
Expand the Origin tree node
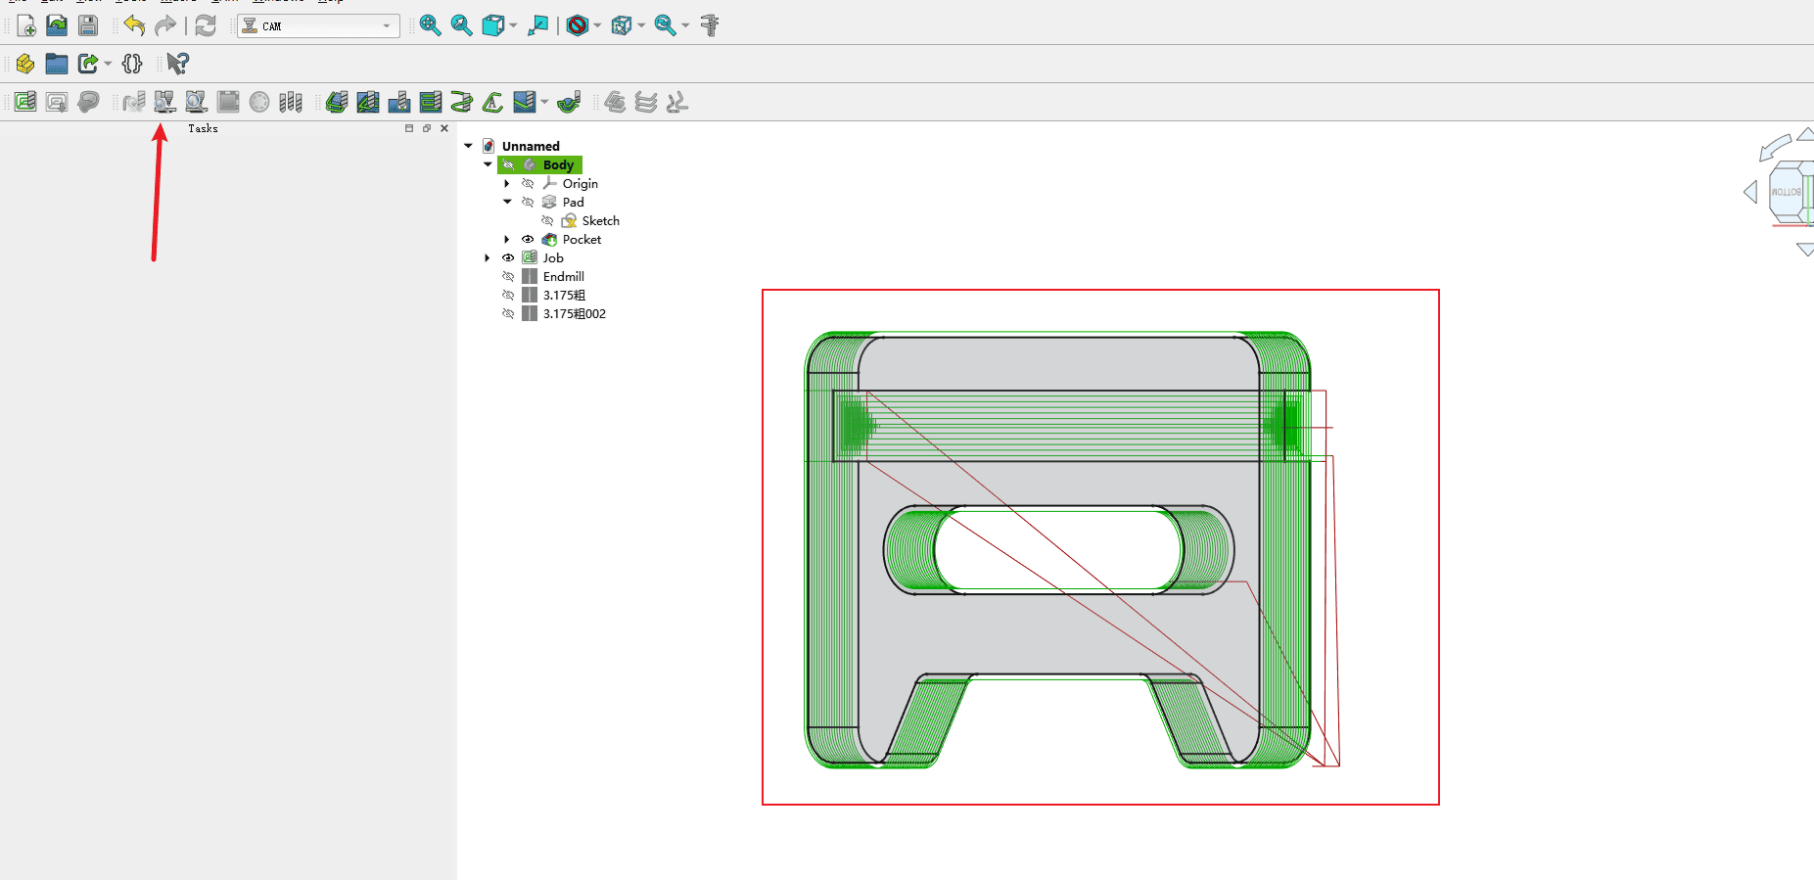point(507,184)
